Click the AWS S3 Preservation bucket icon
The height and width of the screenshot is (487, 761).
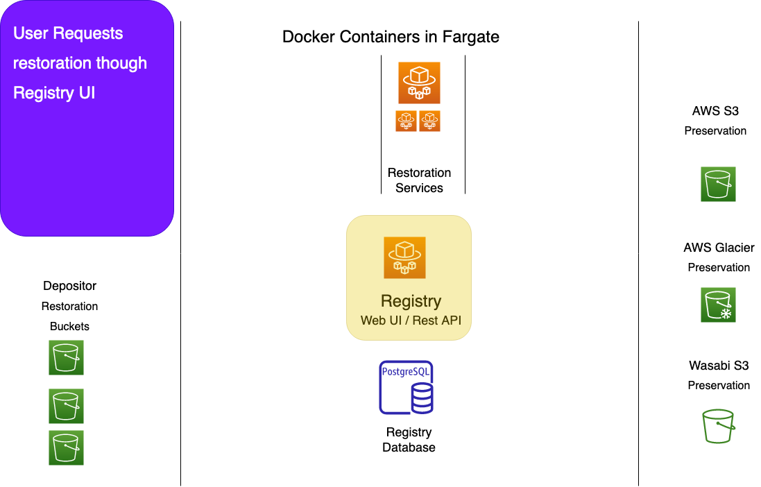(x=718, y=184)
